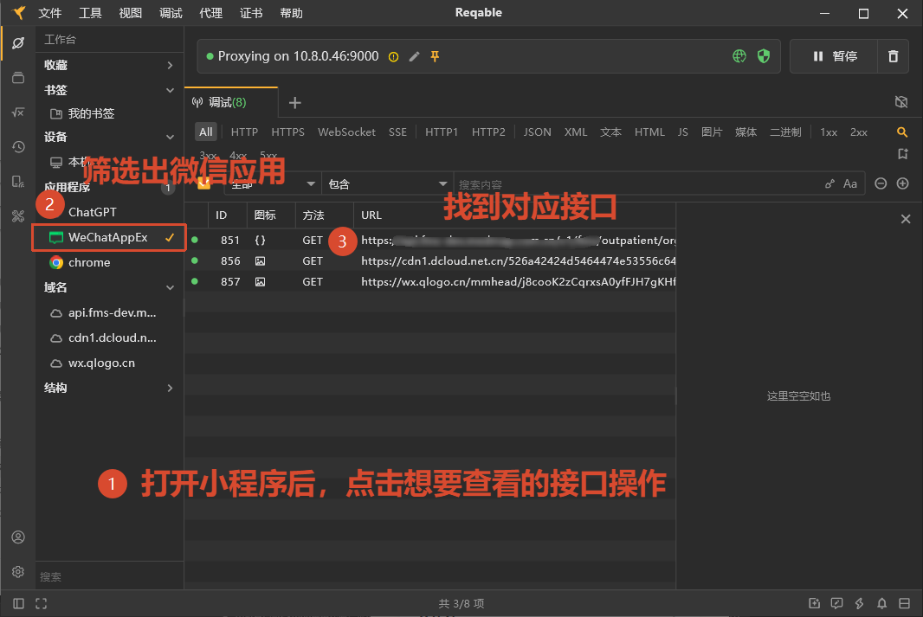The height and width of the screenshot is (617, 923).
Task: Open the 代理 menu
Action: (x=210, y=13)
